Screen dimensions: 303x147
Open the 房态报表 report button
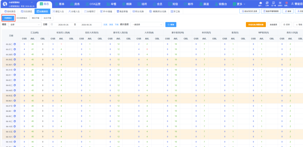pos(273,25)
